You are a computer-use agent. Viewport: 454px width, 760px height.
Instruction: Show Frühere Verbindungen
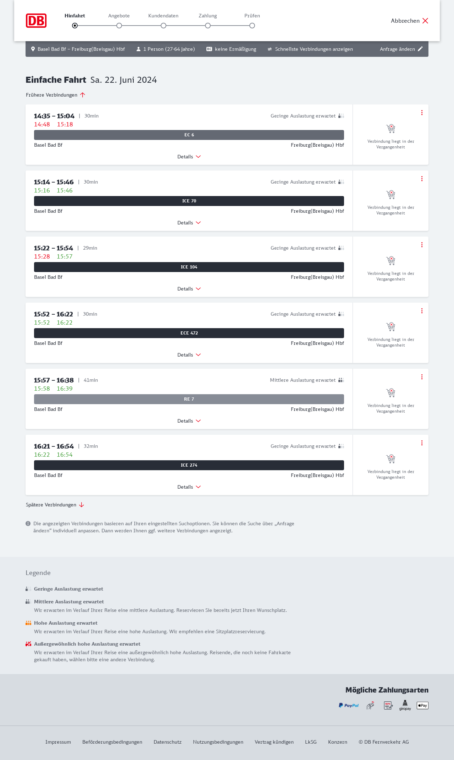coord(55,95)
